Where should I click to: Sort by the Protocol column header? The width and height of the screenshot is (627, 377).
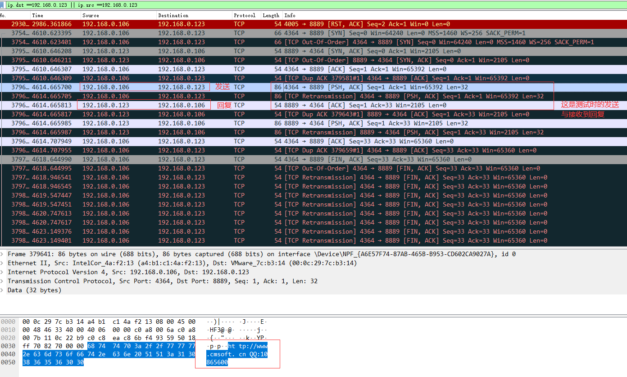click(x=246, y=15)
